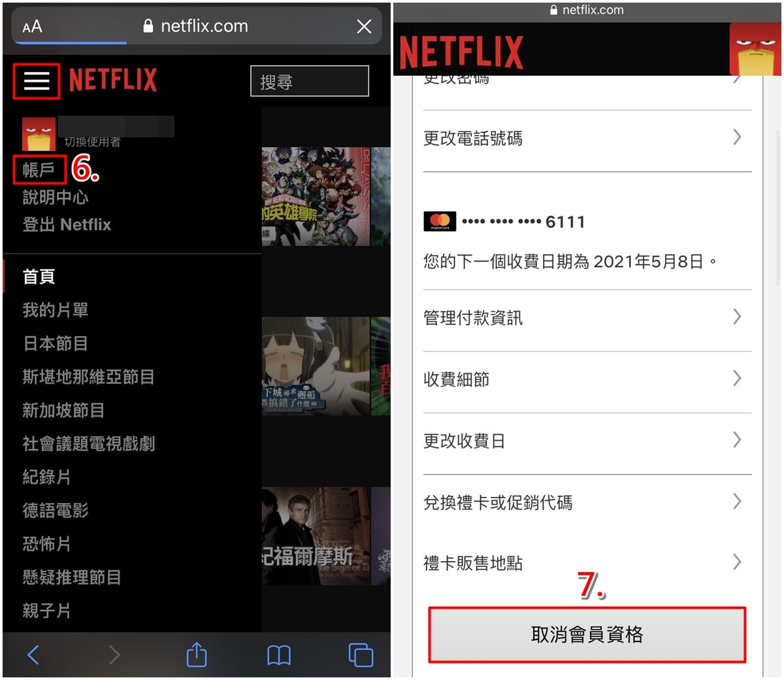Viewport: 784px width, 680px height.
Task: Open 日本節目 category
Action: (55, 343)
